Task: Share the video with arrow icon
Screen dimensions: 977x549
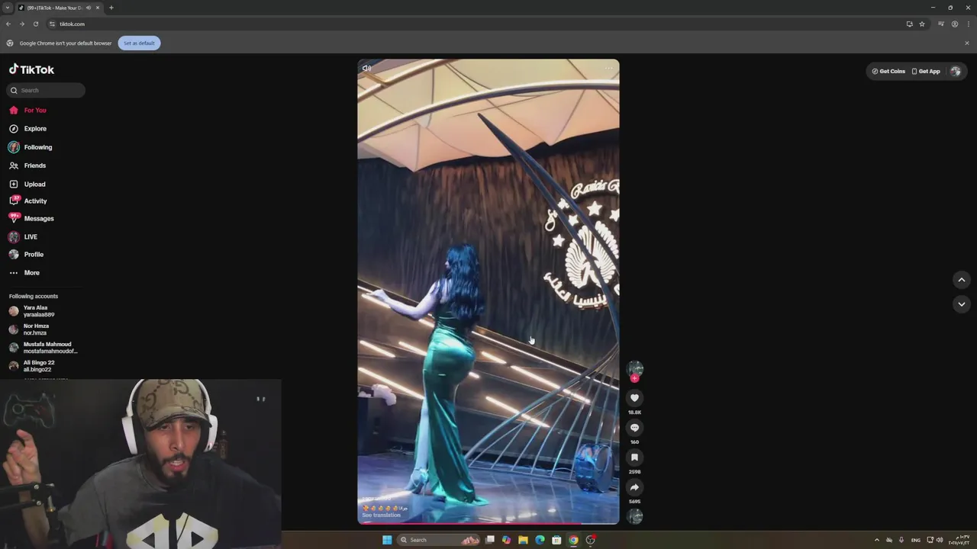Action: pos(634,487)
